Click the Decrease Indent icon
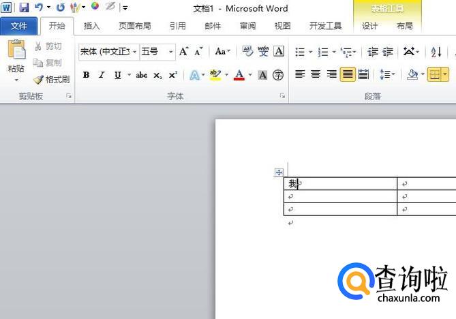Image resolution: width=456 pixels, height=319 pixels. (373, 52)
